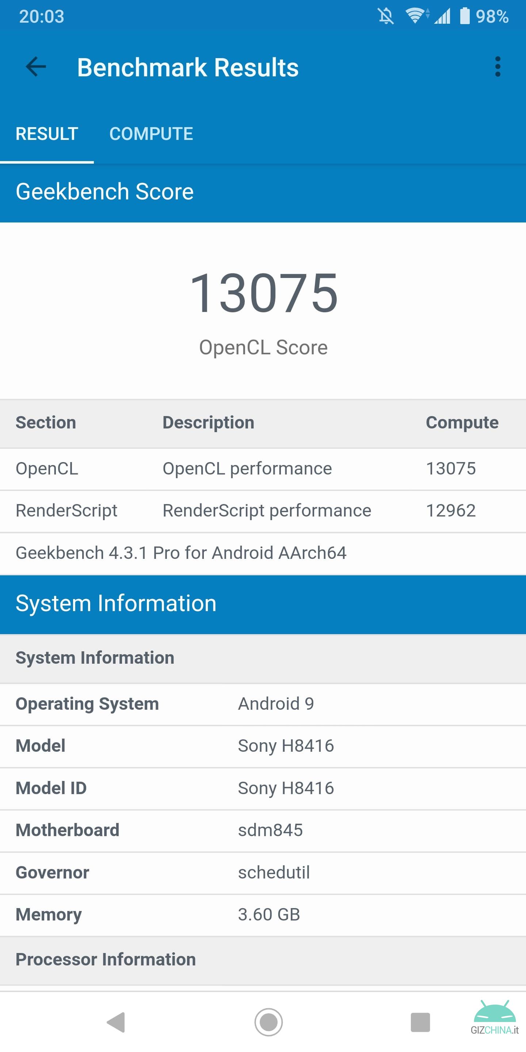Open the three-dot overflow menu
The height and width of the screenshot is (1052, 526).
coord(498,66)
